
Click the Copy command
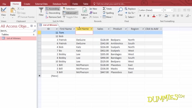(x=21, y=13)
